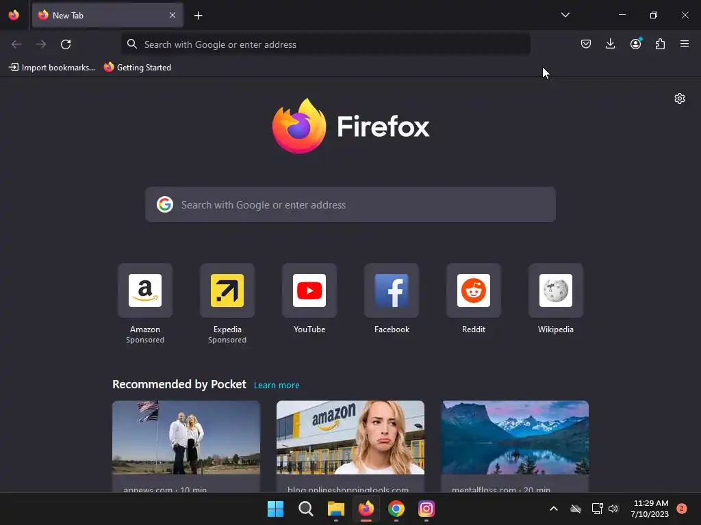701x525 pixels.
Task: Open the Firefox account icon
Action: [635, 44]
